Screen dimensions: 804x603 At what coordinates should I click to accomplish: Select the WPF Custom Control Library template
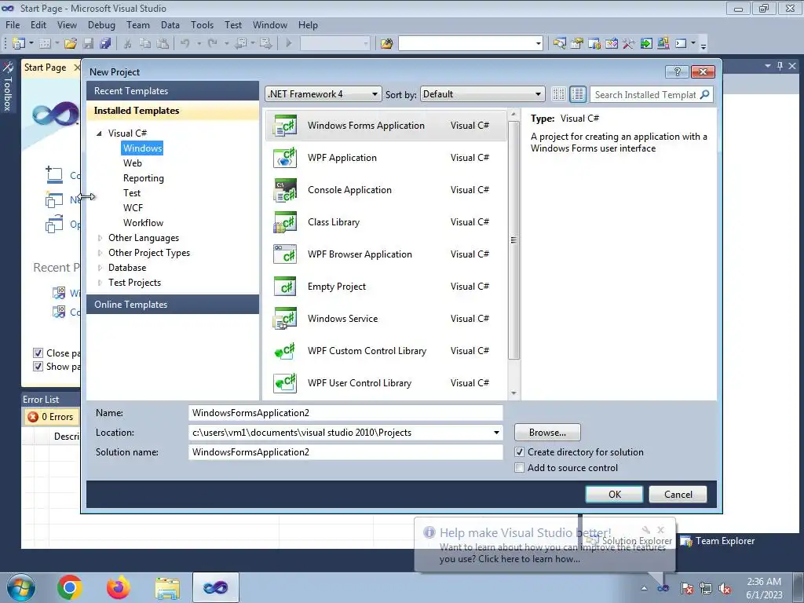386,351
